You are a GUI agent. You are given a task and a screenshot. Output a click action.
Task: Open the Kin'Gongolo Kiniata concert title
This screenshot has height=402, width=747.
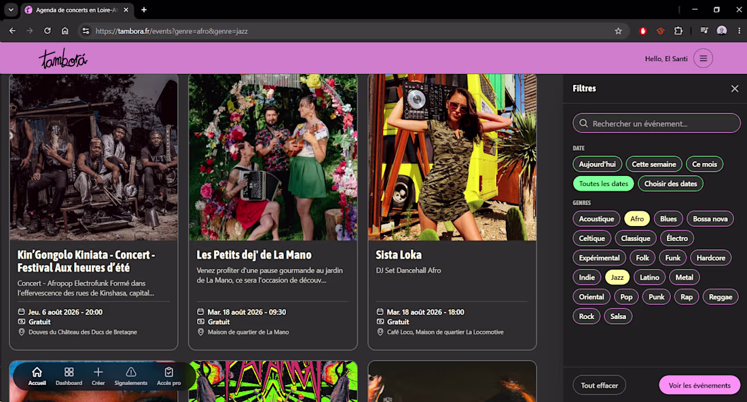coord(86,261)
